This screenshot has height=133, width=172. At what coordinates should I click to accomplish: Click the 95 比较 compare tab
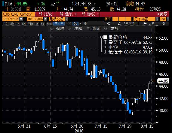[x=45, y=14]
